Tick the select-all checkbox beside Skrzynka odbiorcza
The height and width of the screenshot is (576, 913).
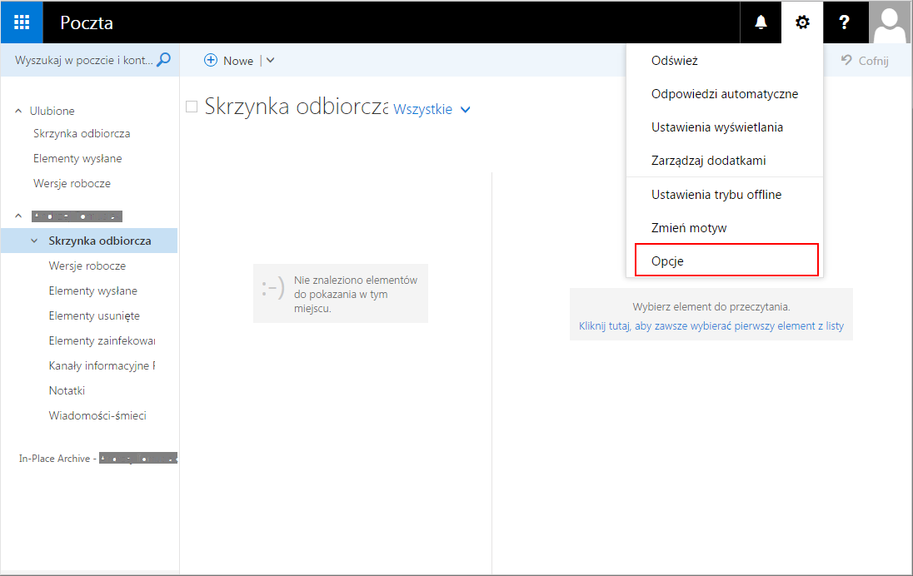(x=192, y=107)
